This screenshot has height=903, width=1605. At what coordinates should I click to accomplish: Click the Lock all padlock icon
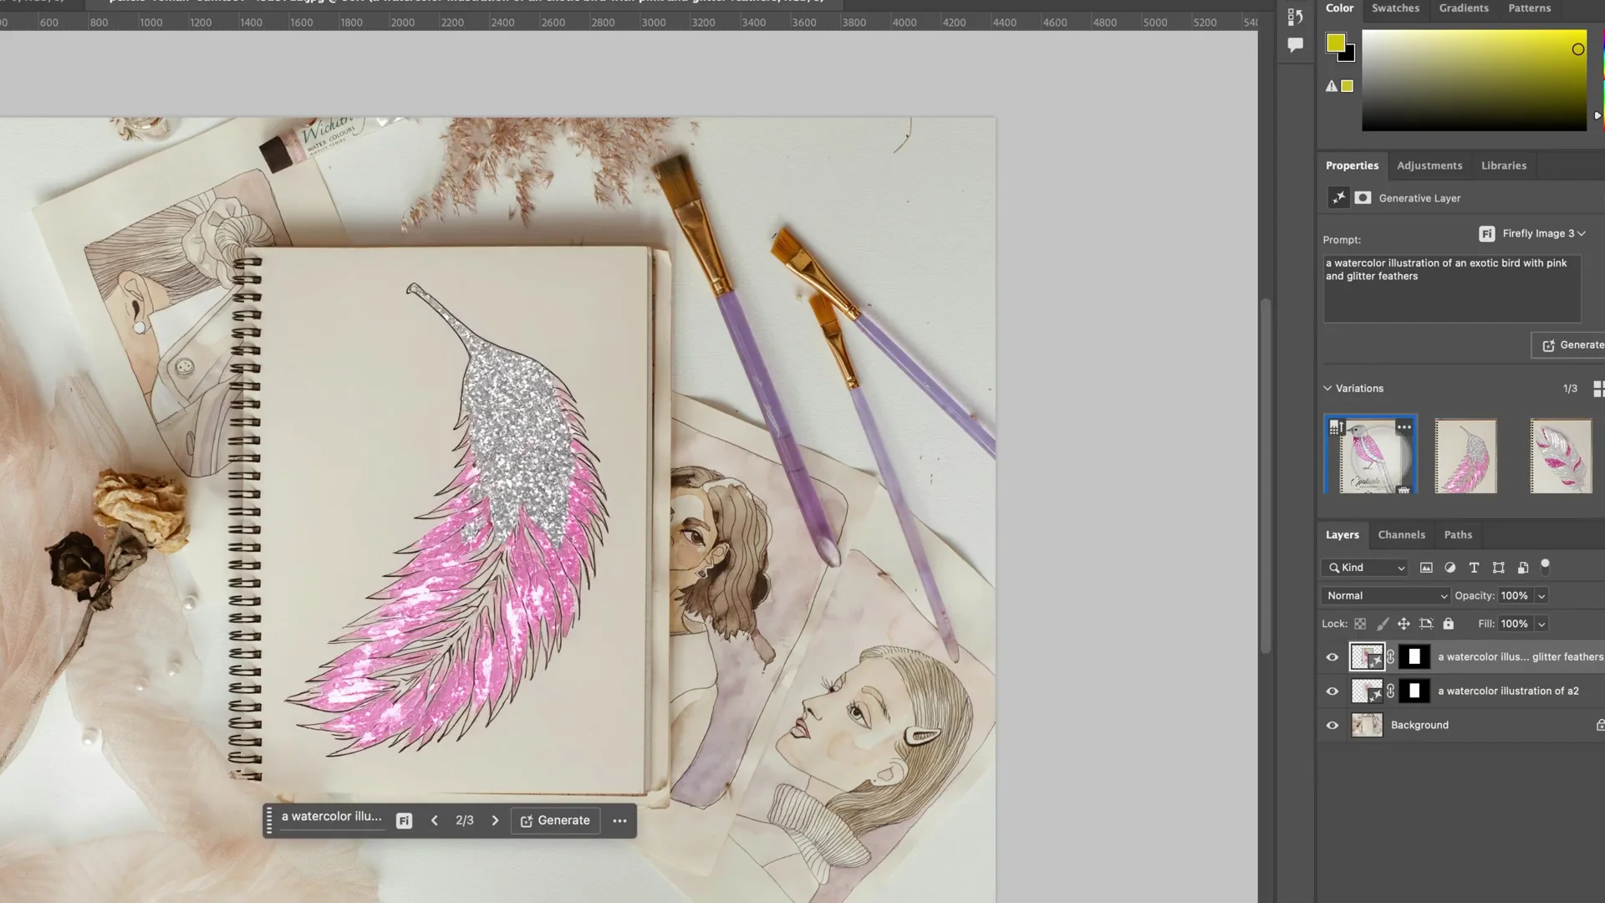pos(1449,624)
